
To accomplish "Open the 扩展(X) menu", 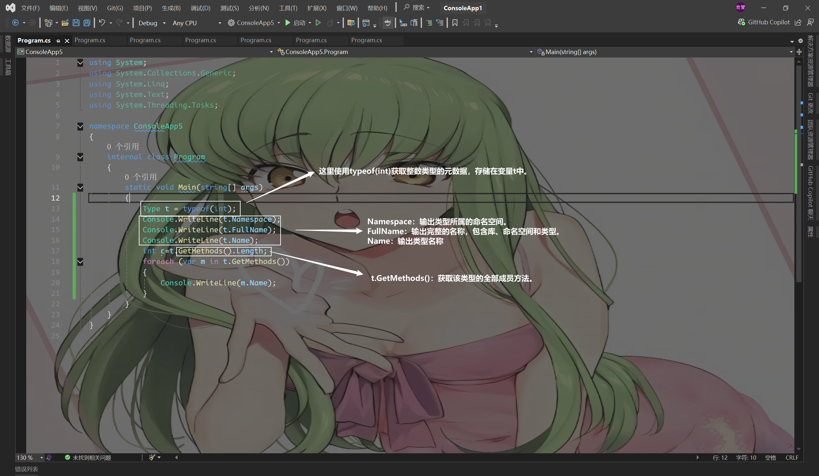I will point(317,8).
